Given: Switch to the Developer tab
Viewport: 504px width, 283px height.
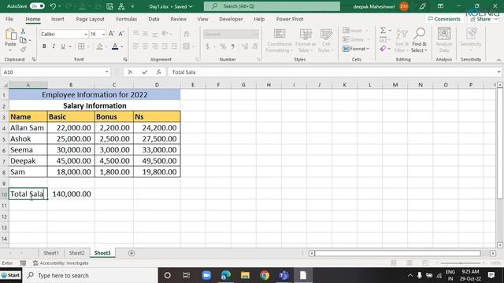Looking at the screenshot, I should [x=231, y=19].
